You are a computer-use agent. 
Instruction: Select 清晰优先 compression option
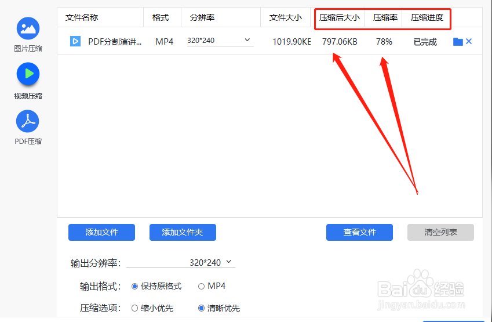click(219, 308)
